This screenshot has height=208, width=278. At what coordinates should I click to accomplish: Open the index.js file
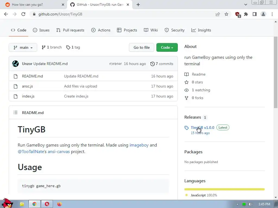[x=28, y=96]
